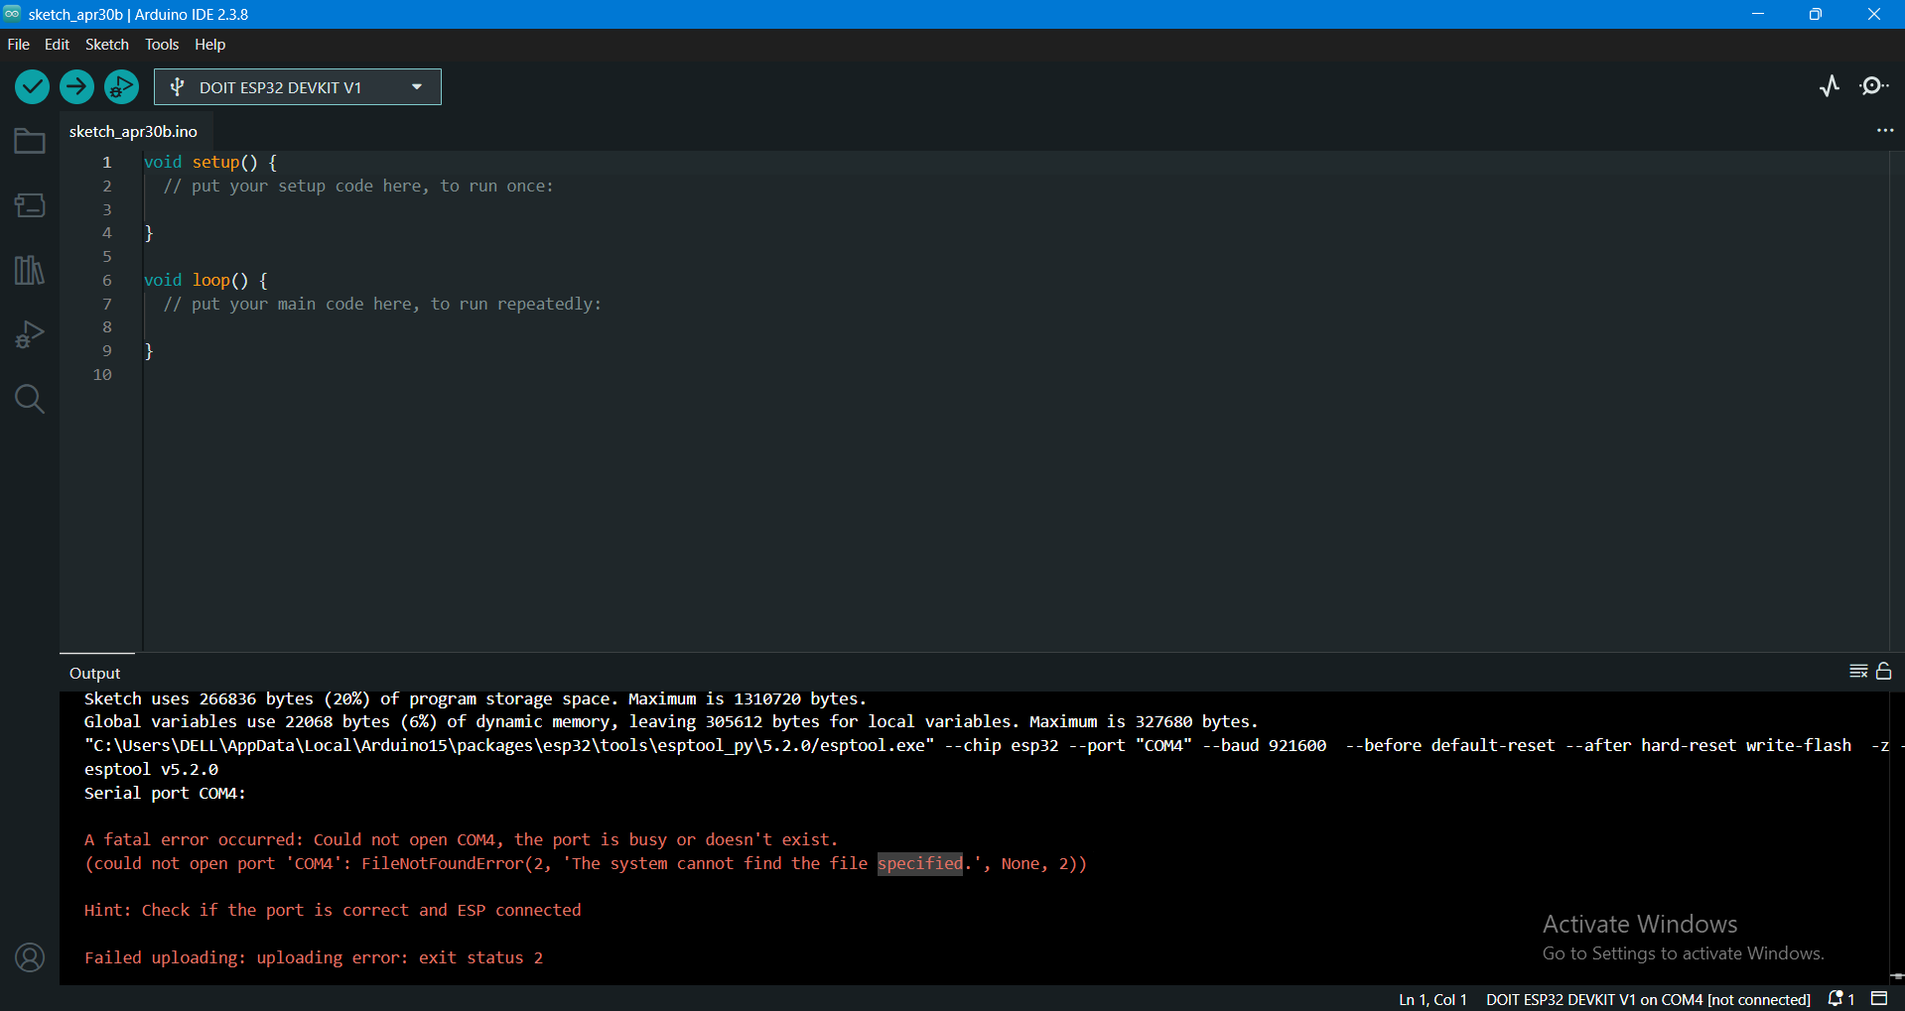Click the highlighted word 'specified' in output
1905x1011 pixels.
click(920, 864)
